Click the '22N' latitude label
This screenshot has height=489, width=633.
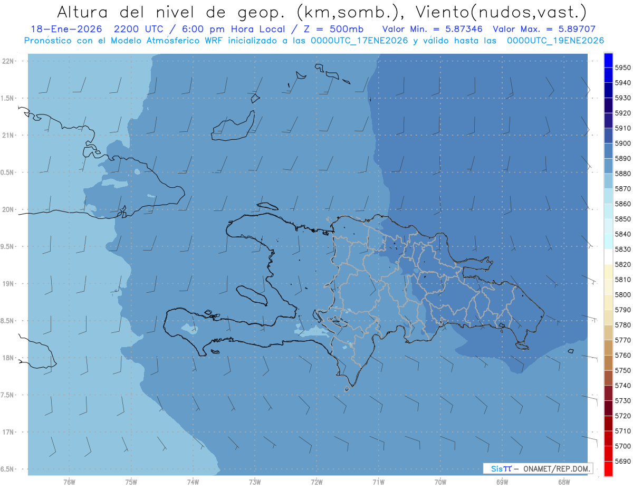point(7,61)
